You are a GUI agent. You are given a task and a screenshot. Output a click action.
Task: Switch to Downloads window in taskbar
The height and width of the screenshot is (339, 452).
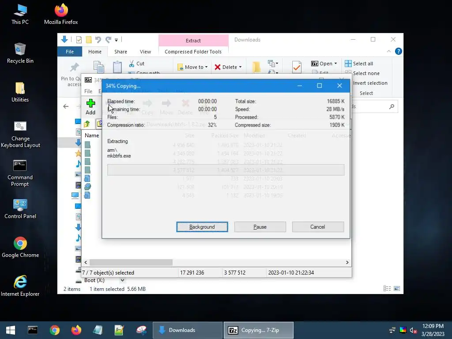(187, 330)
